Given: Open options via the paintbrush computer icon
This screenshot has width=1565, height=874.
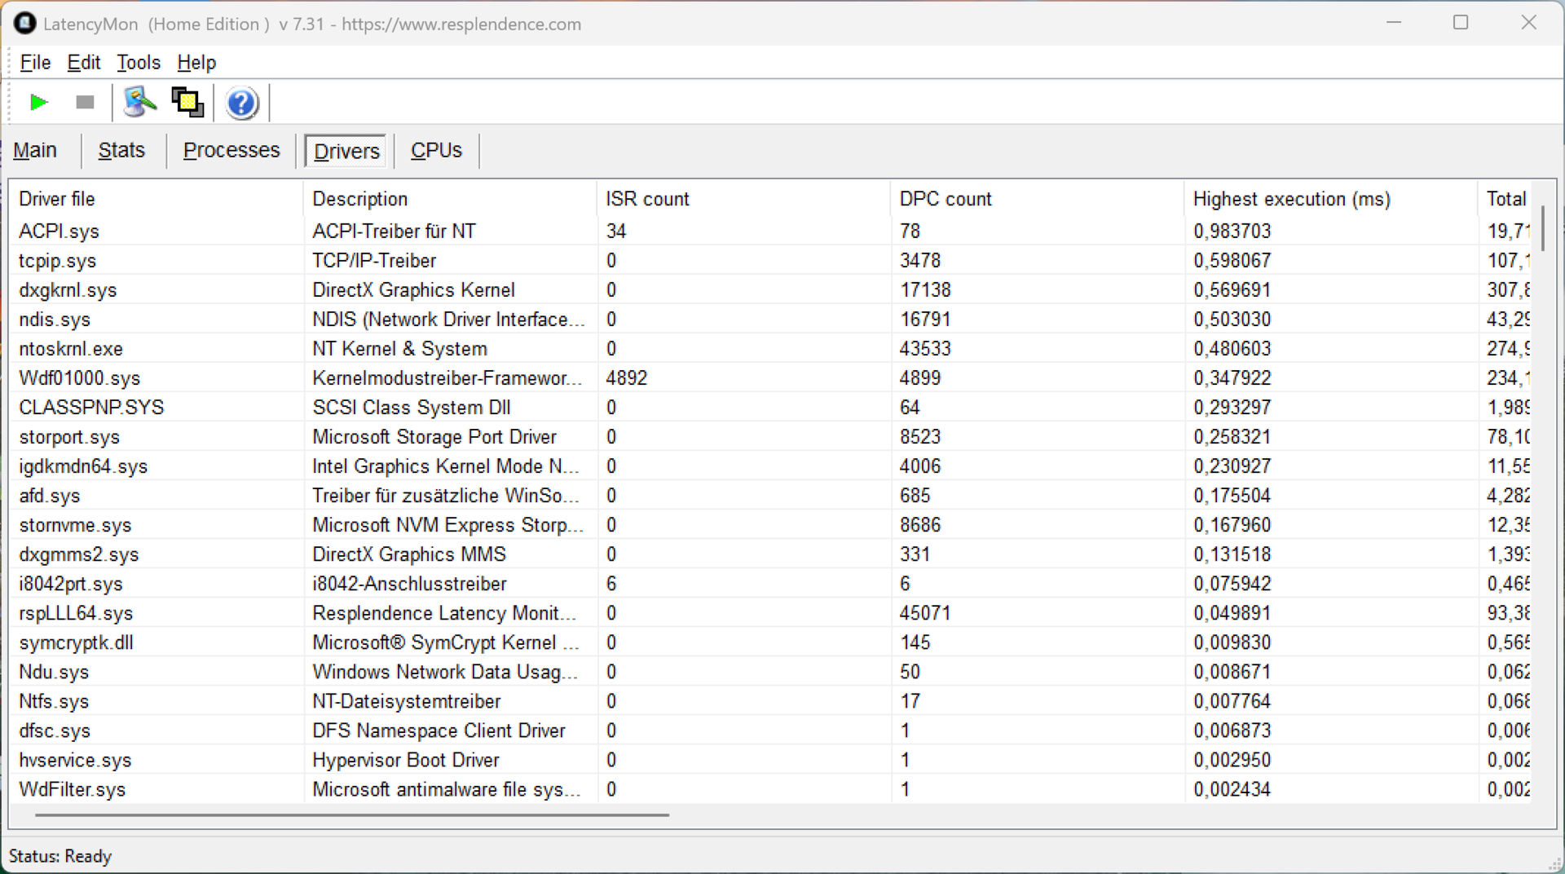Looking at the screenshot, I should click(x=139, y=103).
